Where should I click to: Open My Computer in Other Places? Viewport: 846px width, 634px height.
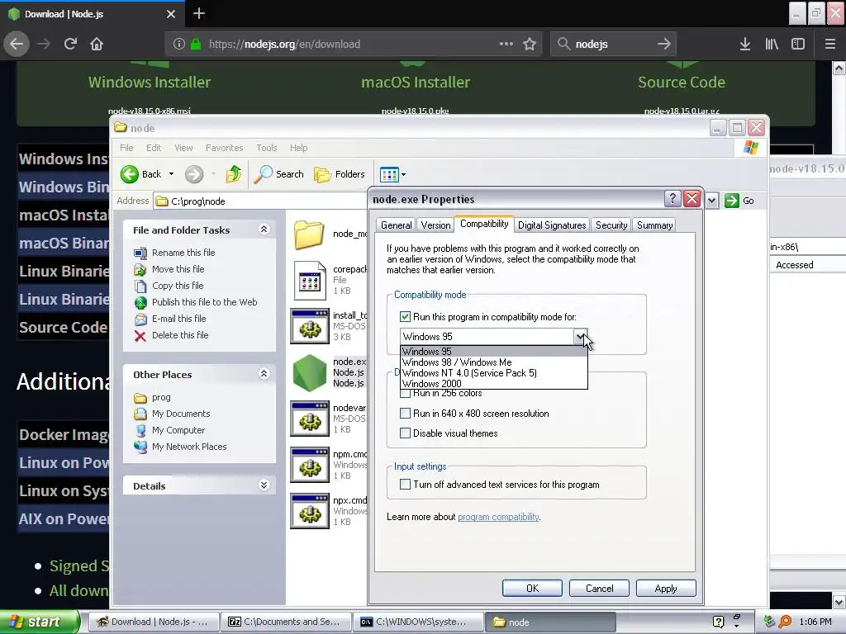[x=178, y=430]
